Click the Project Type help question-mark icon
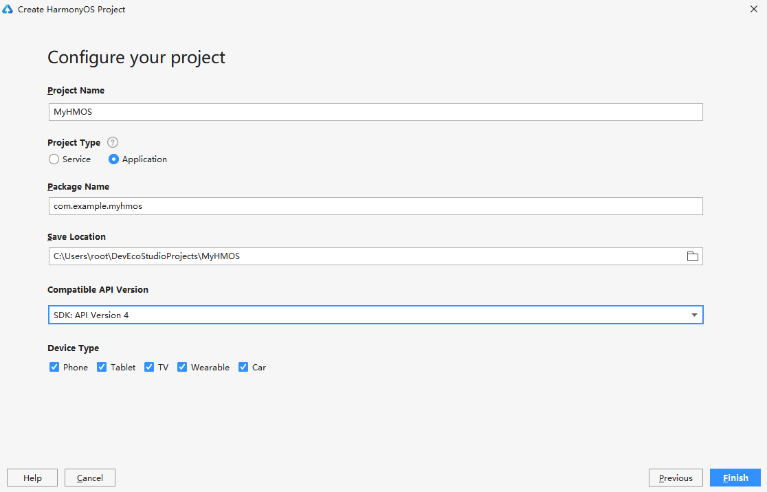 tap(113, 142)
